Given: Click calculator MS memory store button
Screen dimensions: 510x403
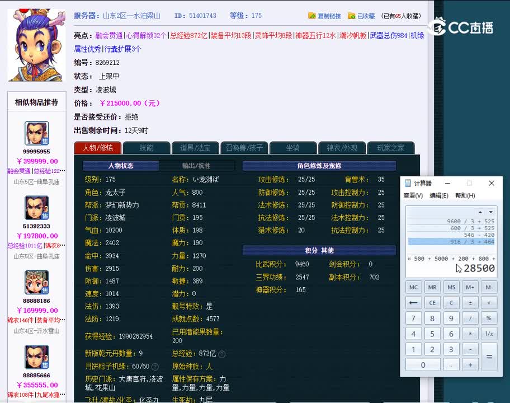Looking at the screenshot, I should [x=451, y=287].
